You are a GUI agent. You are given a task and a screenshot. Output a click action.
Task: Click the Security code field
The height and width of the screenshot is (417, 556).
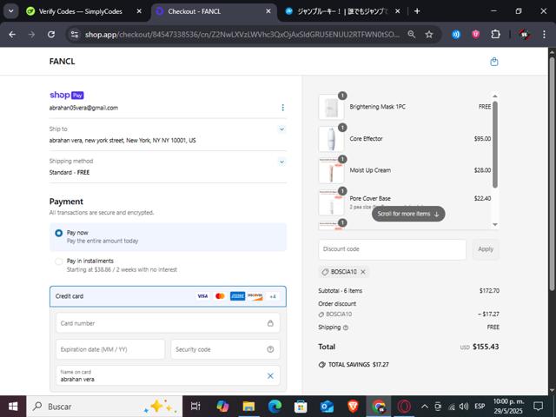[x=225, y=349]
